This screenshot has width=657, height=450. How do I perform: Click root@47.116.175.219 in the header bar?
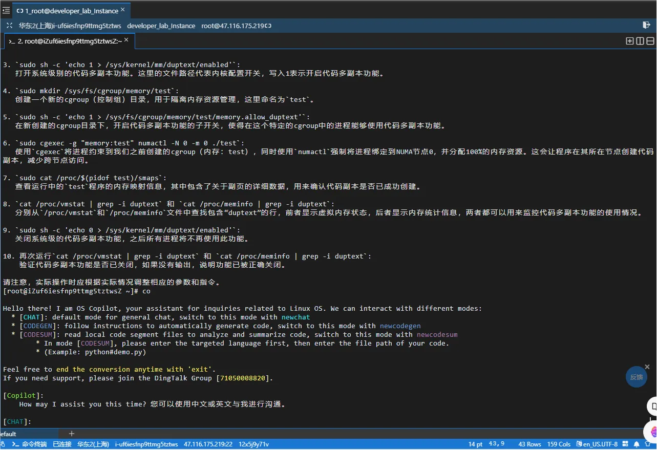(x=232, y=26)
